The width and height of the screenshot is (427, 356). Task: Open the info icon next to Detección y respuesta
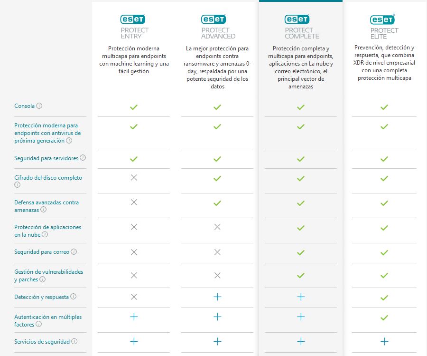pos(74,296)
